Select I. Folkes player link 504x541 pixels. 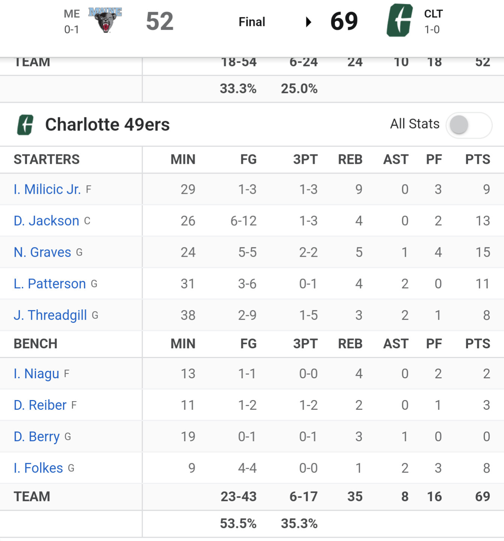point(38,468)
